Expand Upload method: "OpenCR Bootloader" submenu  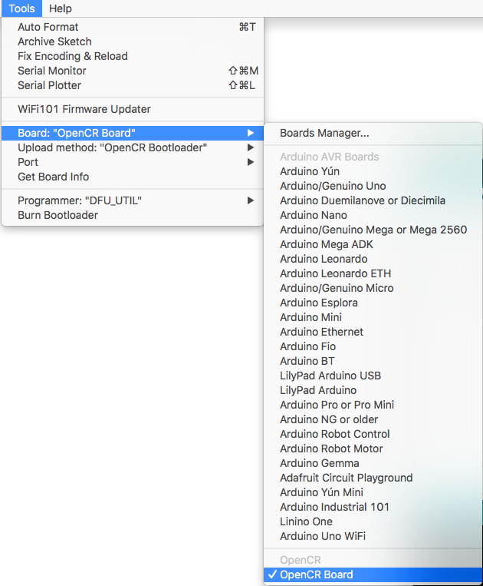133,147
